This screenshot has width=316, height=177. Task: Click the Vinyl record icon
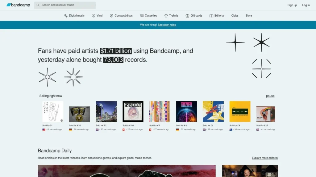tap(94, 16)
